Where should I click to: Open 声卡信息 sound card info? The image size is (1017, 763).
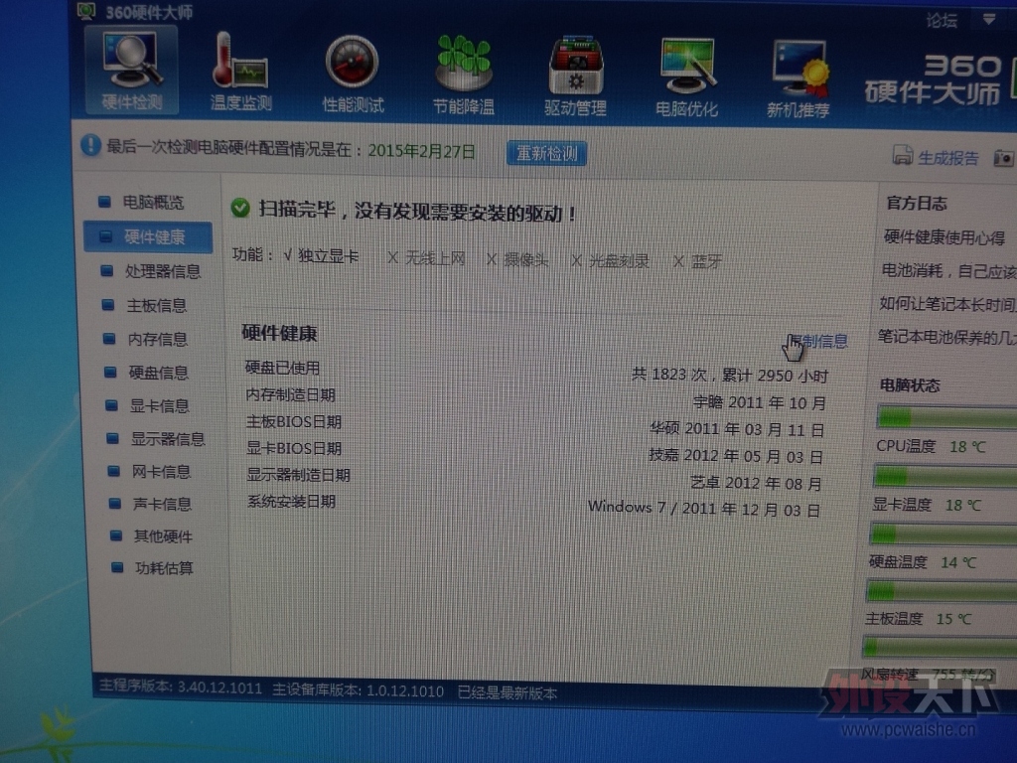[162, 504]
